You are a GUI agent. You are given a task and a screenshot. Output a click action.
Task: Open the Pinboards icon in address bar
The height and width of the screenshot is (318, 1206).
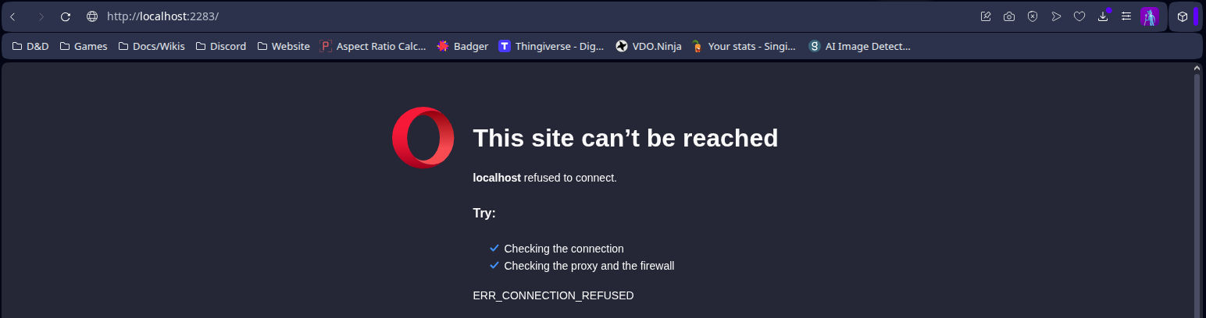tap(986, 16)
